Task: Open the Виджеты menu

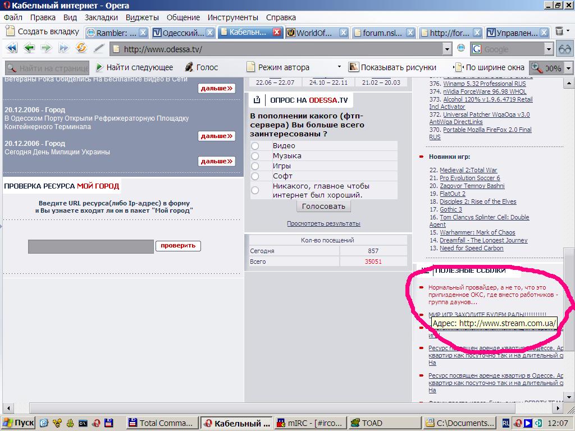Action: pos(142,17)
